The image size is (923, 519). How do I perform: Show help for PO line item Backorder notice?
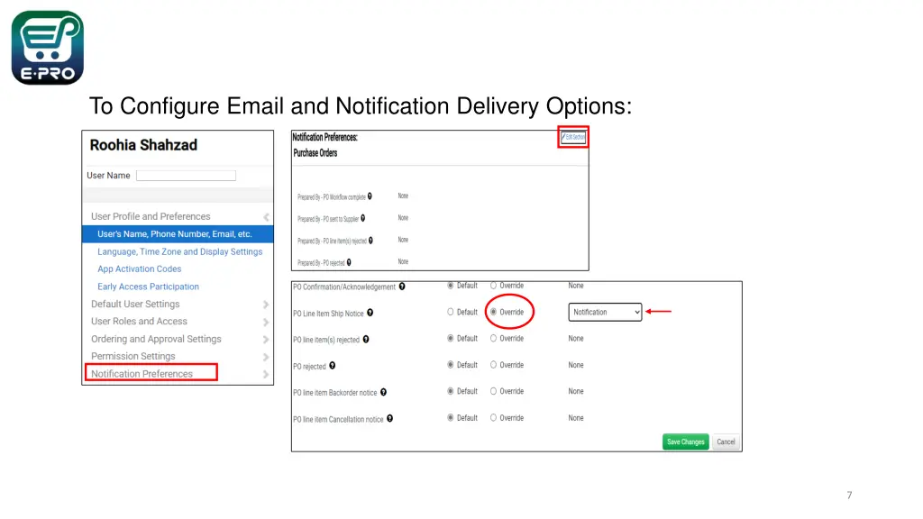pyautogui.click(x=383, y=392)
